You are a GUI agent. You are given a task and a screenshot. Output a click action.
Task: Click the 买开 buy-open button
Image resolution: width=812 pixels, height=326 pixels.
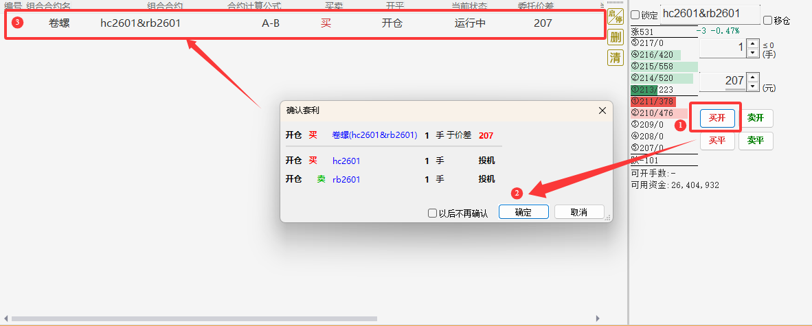coord(717,118)
